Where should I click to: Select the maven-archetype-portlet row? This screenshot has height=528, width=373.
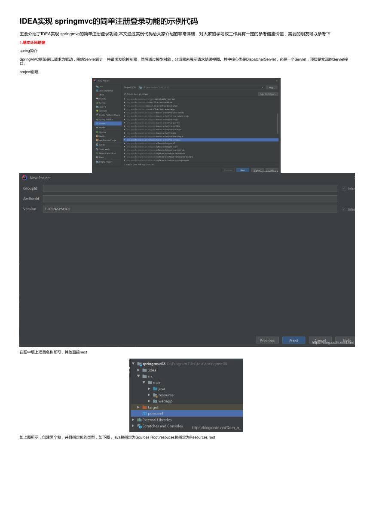coord(201,123)
